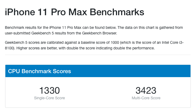The width and height of the screenshot is (194, 111).
Task: Click the 8100). text starting the last line
Action: click(x=10, y=48)
